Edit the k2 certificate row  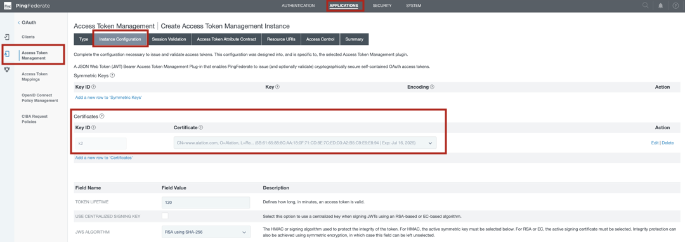655,143
